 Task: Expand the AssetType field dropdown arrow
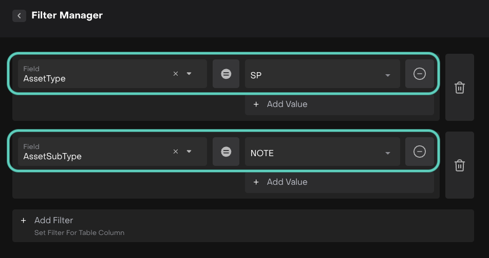pyautogui.click(x=189, y=74)
